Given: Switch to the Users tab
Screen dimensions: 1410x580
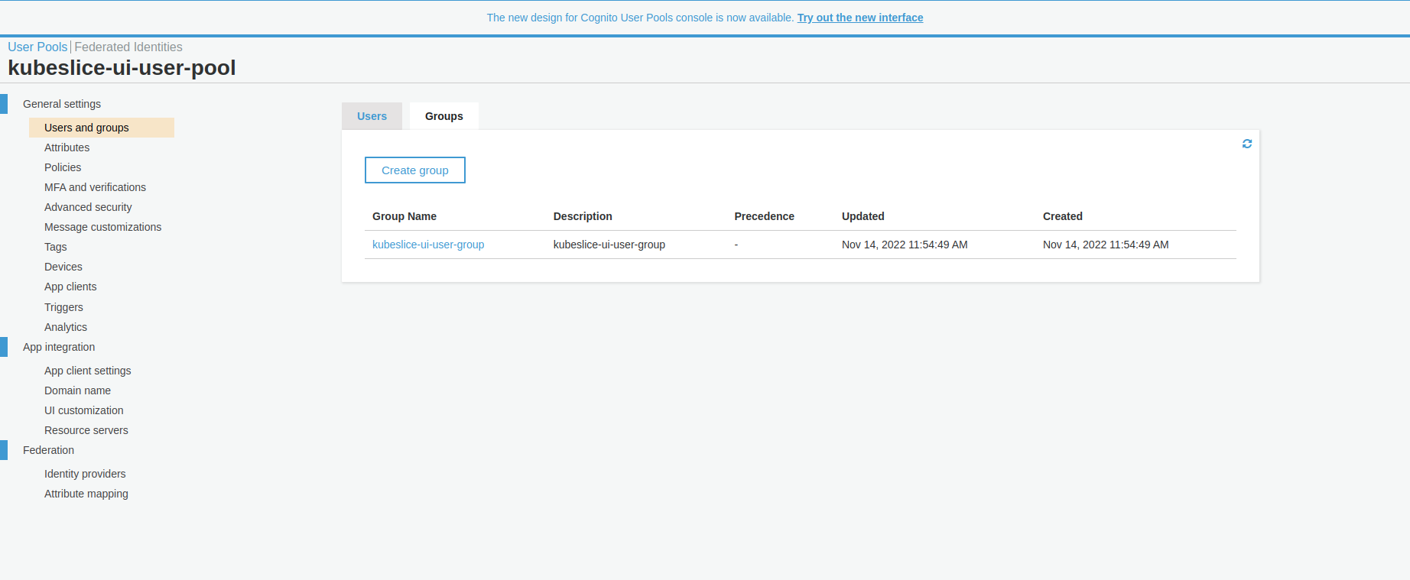Looking at the screenshot, I should [372, 116].
